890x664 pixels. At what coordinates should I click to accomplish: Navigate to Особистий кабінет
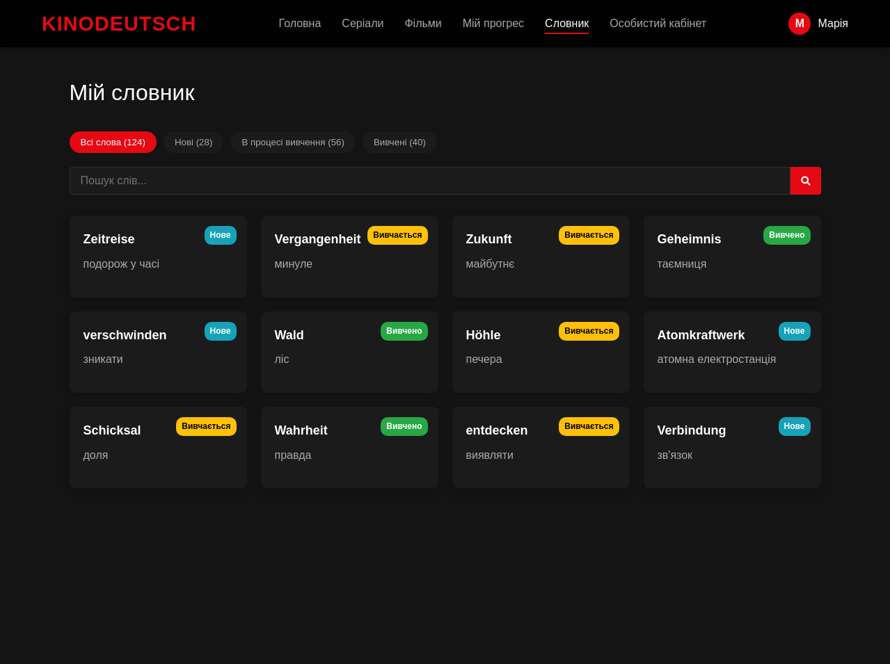(658, 23)
